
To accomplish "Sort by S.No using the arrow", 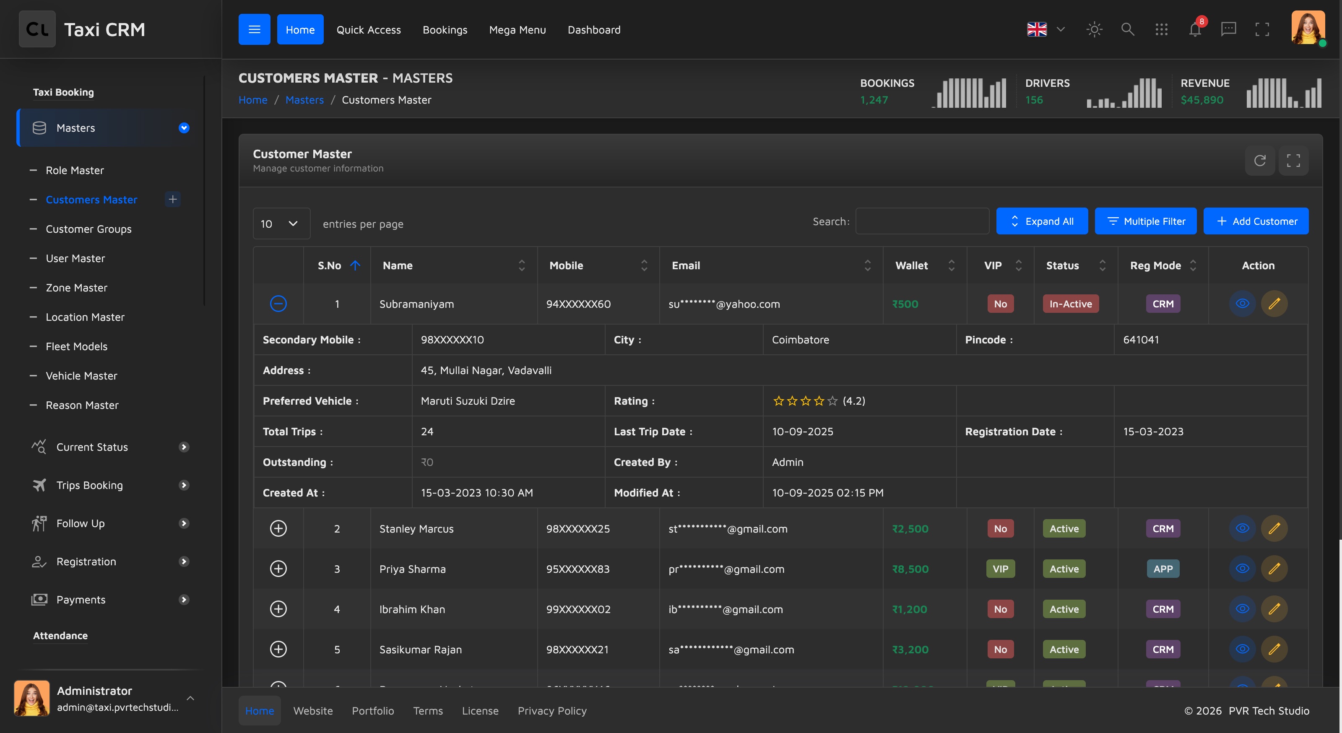I will click(x=355, y=265).
